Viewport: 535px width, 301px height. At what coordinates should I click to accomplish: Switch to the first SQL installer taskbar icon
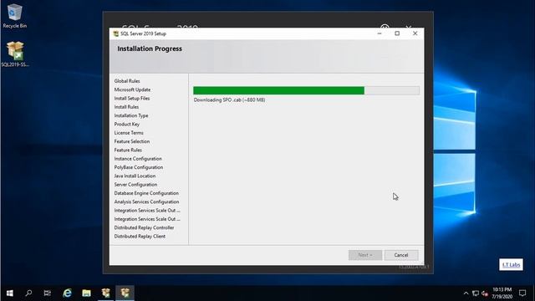(x=106, y=293)
